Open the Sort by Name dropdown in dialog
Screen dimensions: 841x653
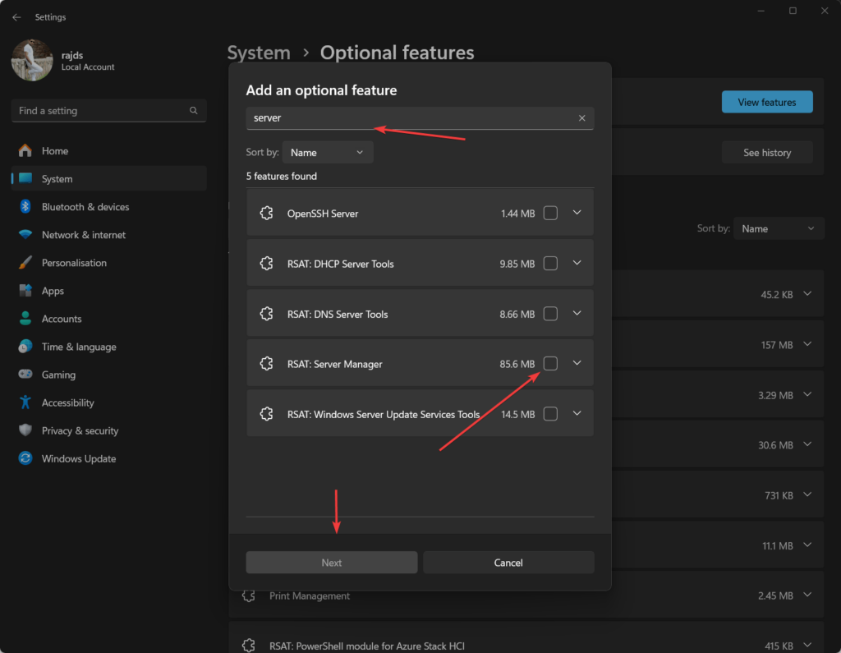point(327,152)
